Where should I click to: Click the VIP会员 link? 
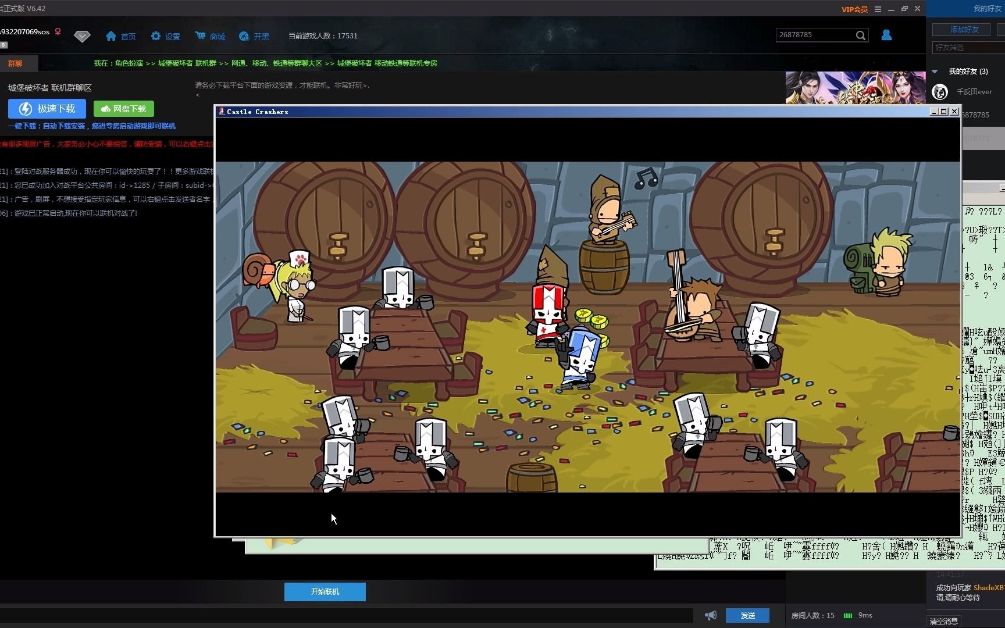pyautogui.click(x=854, y=9)
